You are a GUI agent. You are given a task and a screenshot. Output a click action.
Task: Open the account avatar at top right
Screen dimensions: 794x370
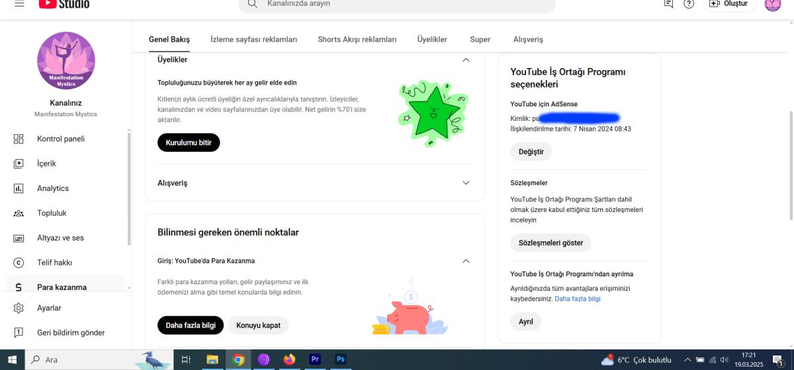coord(773,3)
